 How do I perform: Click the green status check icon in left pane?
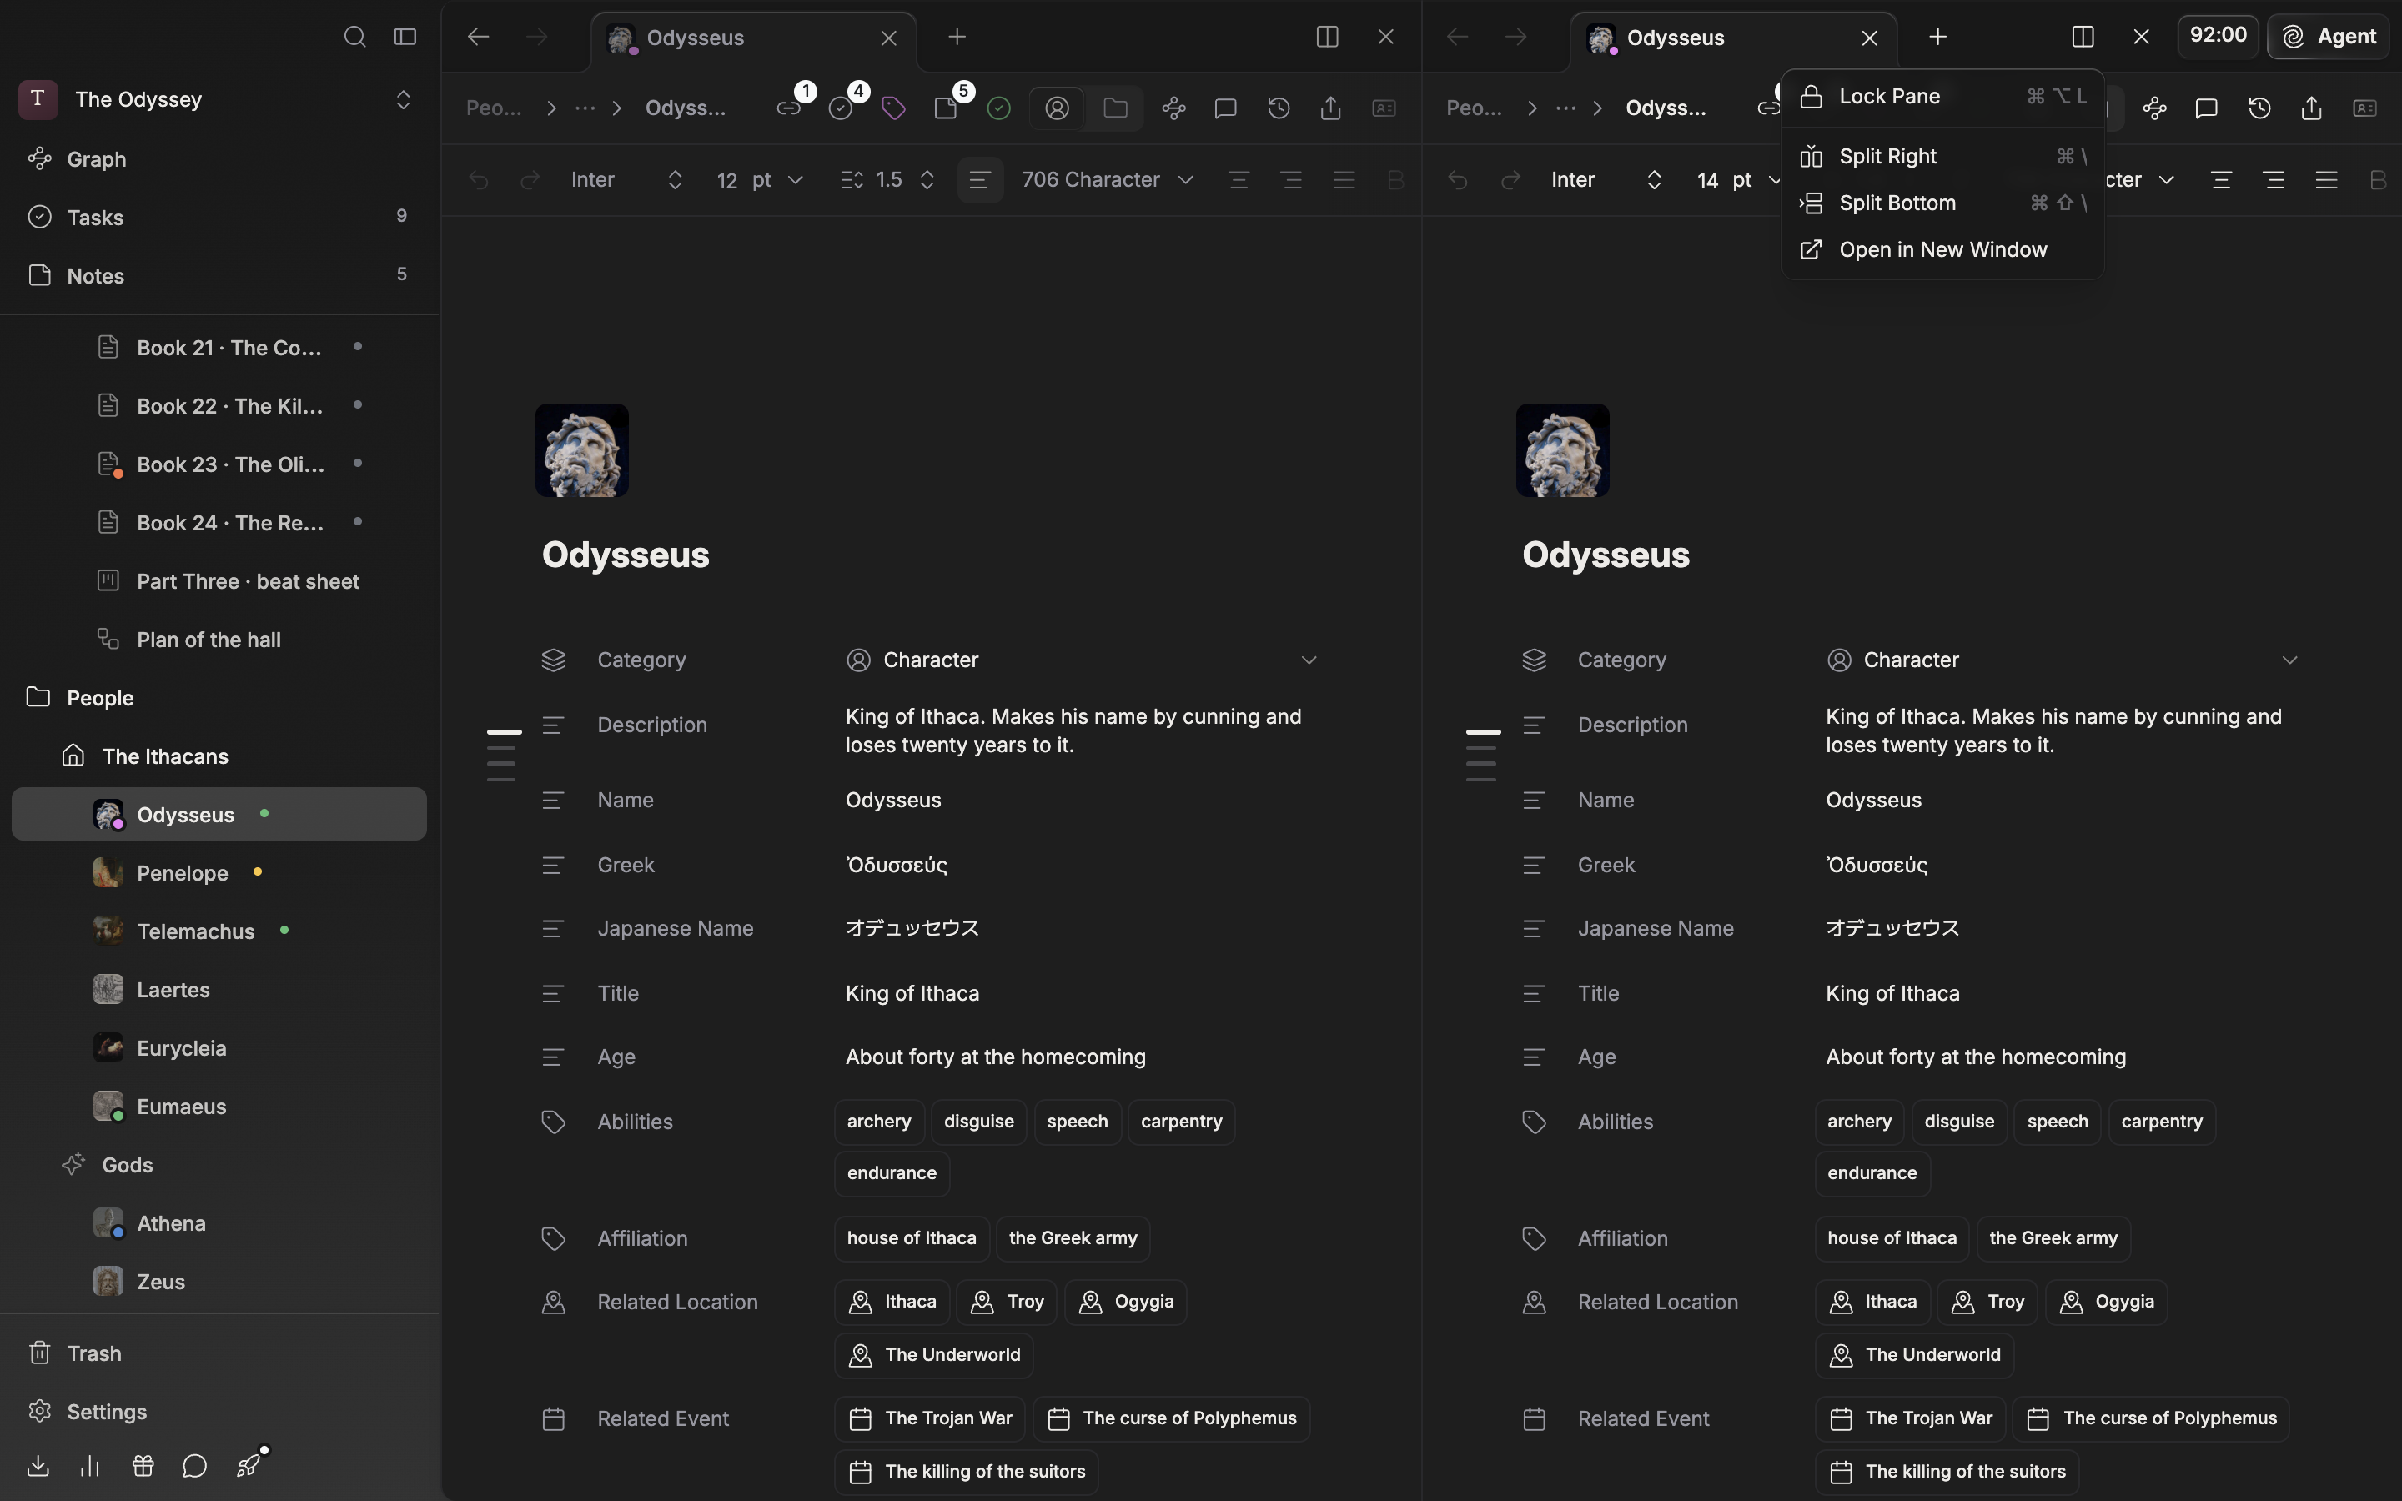click(999, 108)
